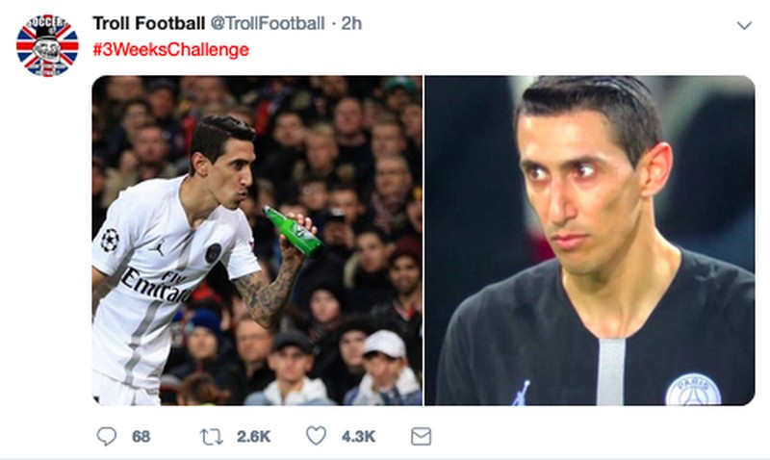Retweet using the retweet arrows icon
The image size is (770, 460).
click(210, 436)
